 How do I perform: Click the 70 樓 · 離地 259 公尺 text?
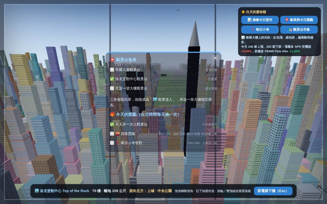(x=109, y=191)
